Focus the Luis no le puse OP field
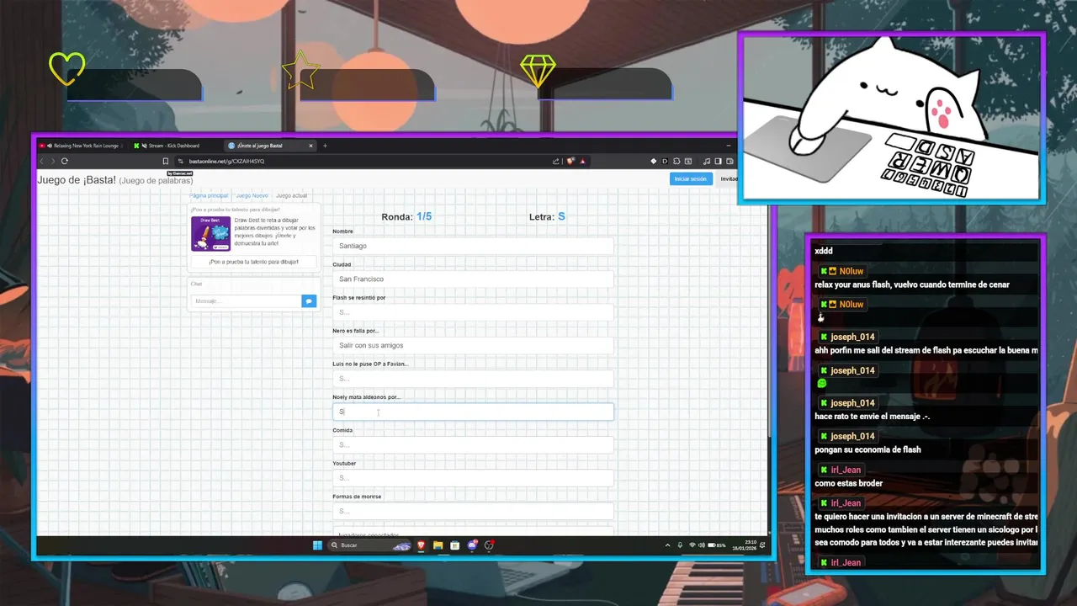Viewport: 1077px width, 606px height. point(473,379)
